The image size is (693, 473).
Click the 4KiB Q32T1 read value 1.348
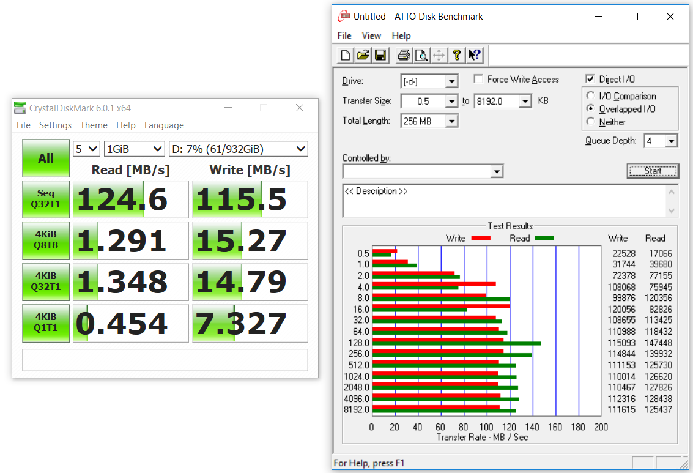(x=131, y=281)
